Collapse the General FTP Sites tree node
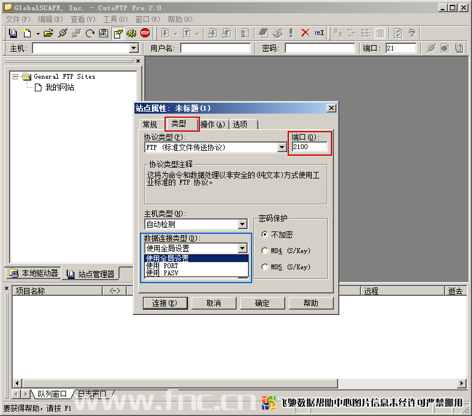 click(15, 76)
